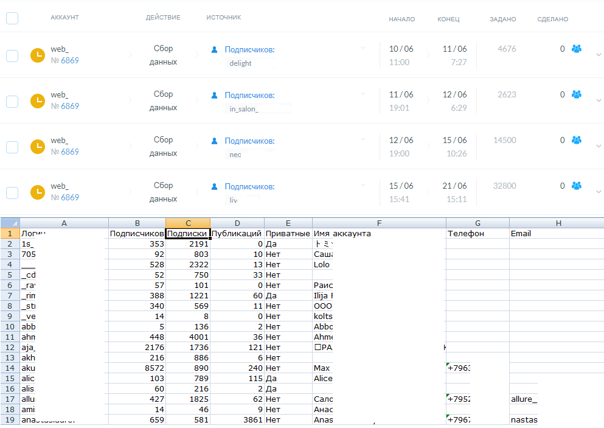This screenshot has width=604, height=428.
Task: Click the assigned value 4676
Action: [x=507, y=49]
